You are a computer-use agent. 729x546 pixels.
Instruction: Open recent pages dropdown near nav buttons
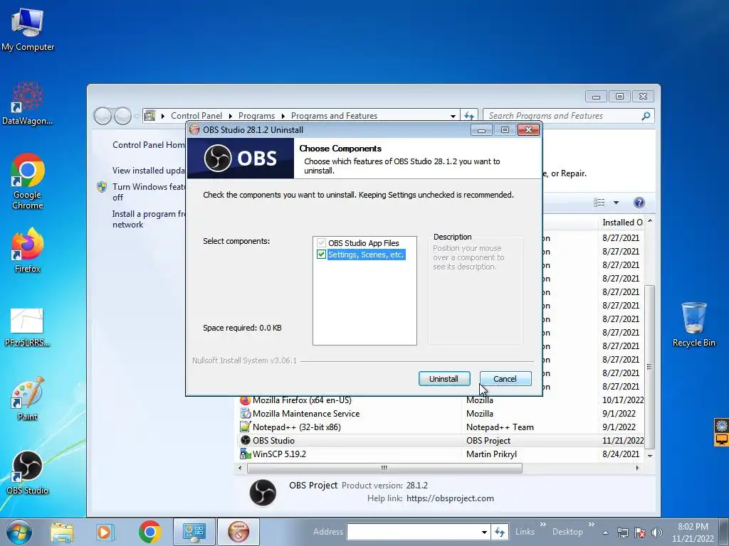(137, 116)
